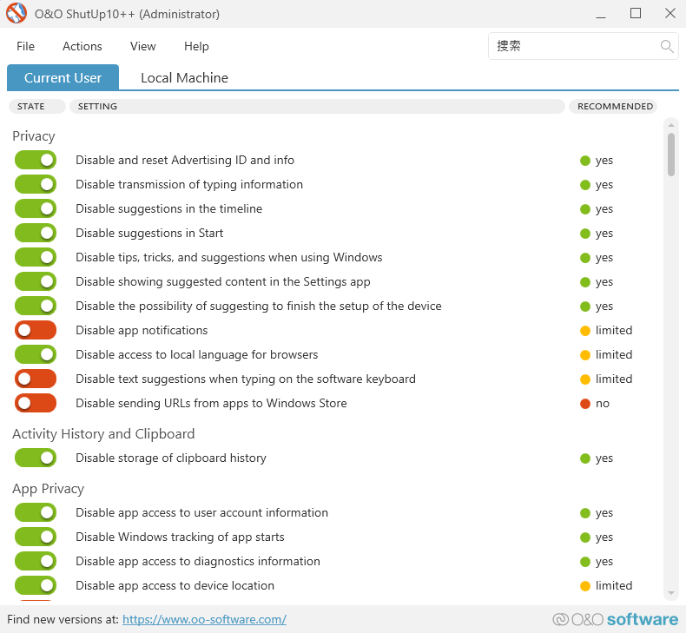Click green recommended dot for Advertising ID

pos(585,161)
